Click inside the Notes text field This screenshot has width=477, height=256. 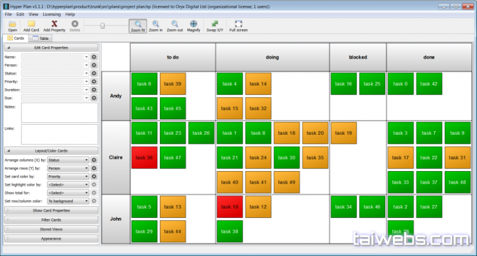(x=59, y=112)
